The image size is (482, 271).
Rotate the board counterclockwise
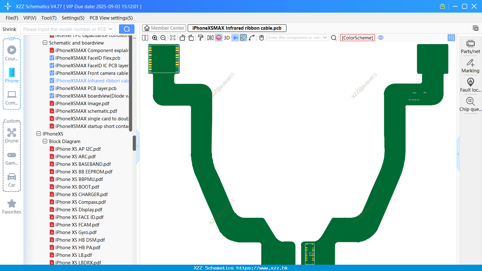click(x=182, y=38)
